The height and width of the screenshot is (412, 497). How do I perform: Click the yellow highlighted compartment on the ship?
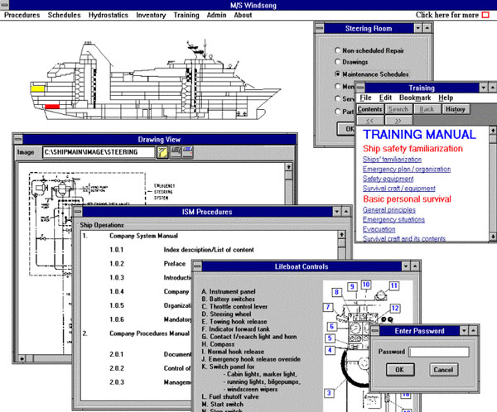click(x=37, y=89)
